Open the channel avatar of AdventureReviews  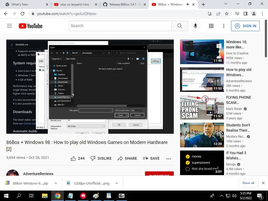pos(13,173)
